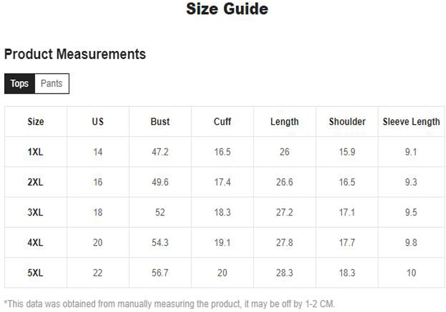Select the 2XL size row label
Image resolution: width=446 pixels, height=312 pixels.
click(36, 182)
